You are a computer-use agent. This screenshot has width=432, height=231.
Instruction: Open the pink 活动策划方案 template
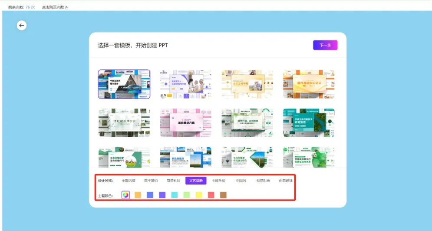point(186,123)
